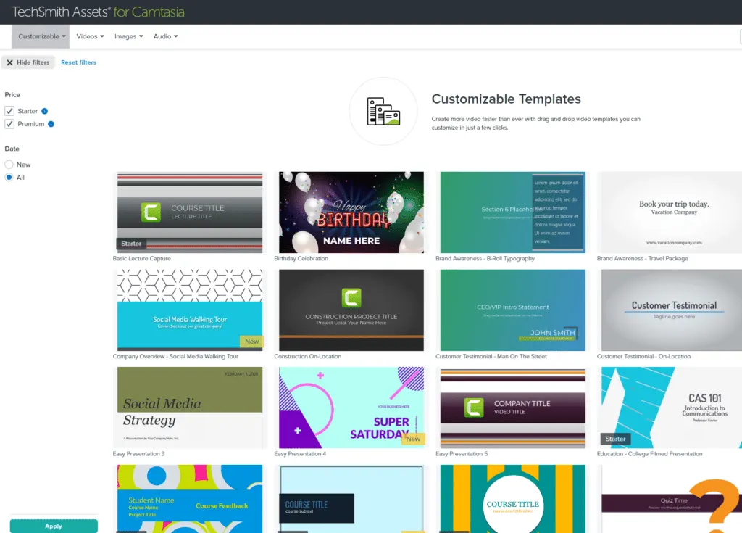The width and height of the screenshot is (742, 533).
Task: Click the Premium info icon
Action: coord(51,124)
